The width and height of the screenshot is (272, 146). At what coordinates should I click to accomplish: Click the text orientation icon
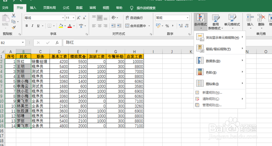(114, 18)
